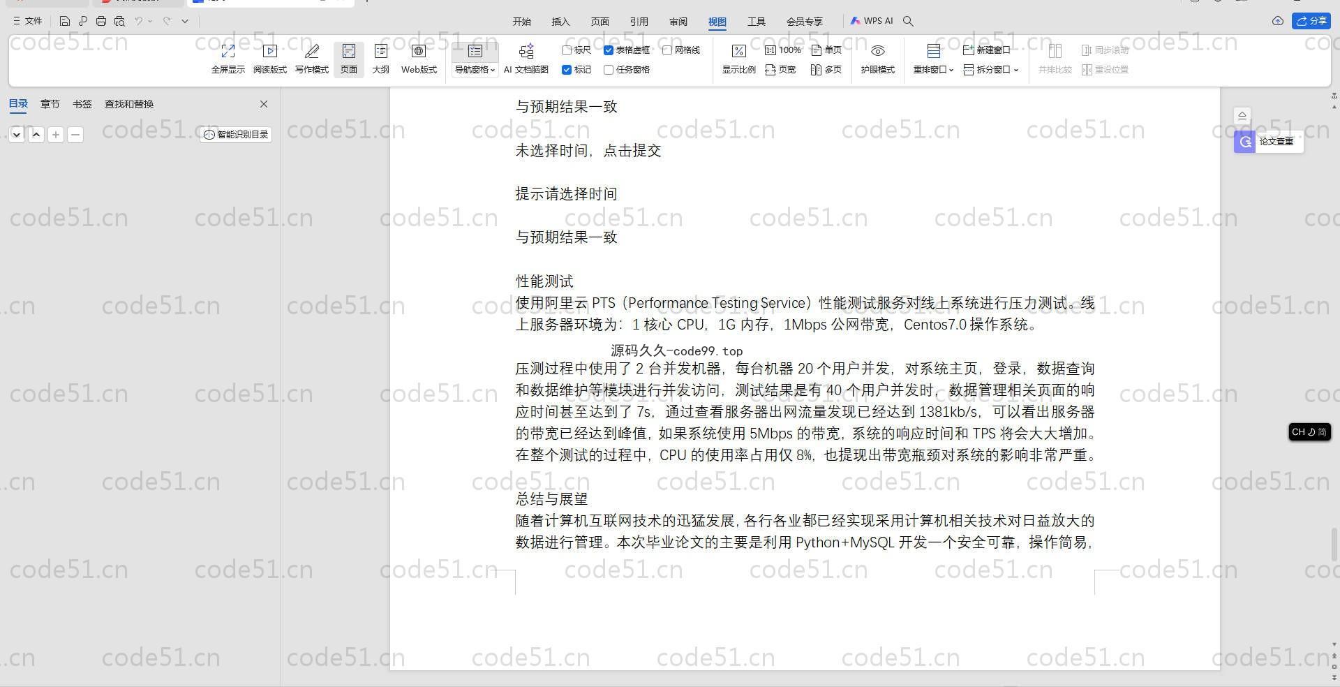Close the navigation pane

(x=264, y=104)
